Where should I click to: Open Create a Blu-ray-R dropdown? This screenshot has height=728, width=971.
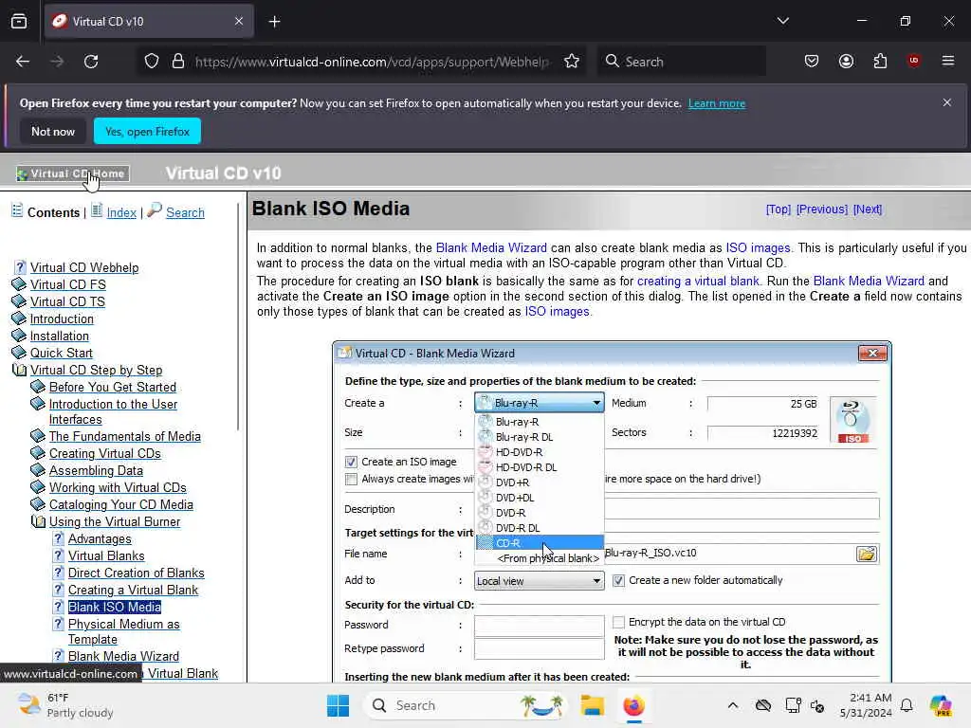point(540,403)
